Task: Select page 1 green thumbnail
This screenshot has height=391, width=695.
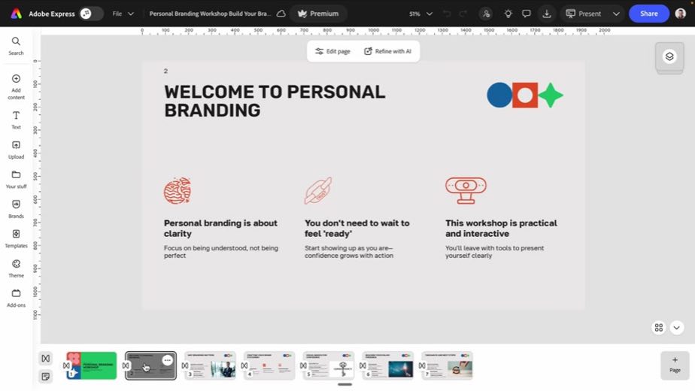Action: 91,365
